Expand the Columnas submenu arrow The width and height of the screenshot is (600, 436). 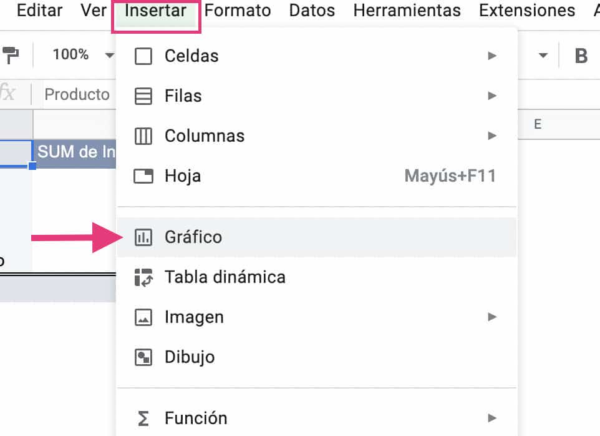point(492,136)
